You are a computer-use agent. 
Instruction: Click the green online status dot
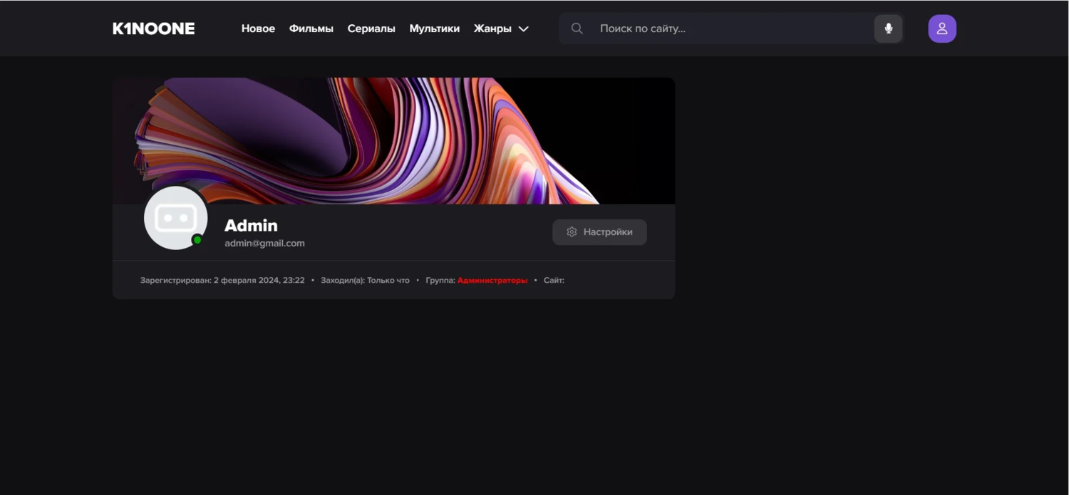pyautogui.click(x=197, y=240)
